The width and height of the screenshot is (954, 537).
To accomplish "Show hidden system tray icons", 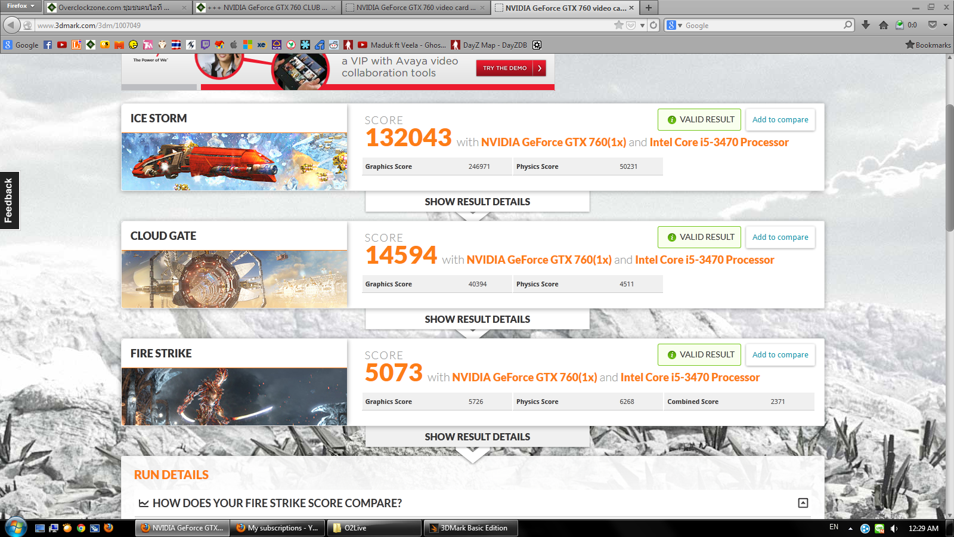I will tap(850, 529).
